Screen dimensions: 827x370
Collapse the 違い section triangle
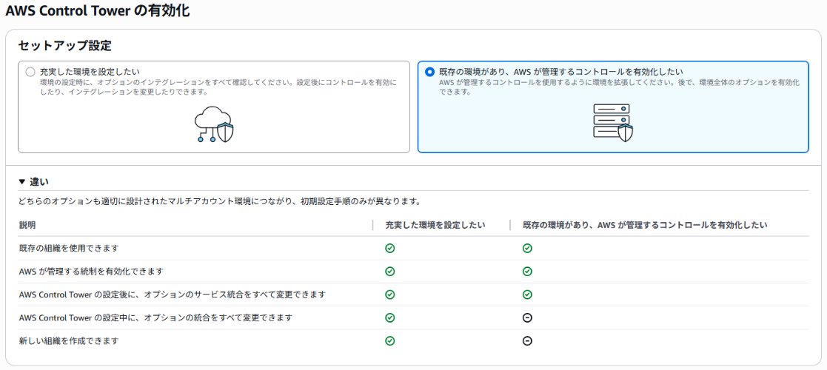(22, 182)
